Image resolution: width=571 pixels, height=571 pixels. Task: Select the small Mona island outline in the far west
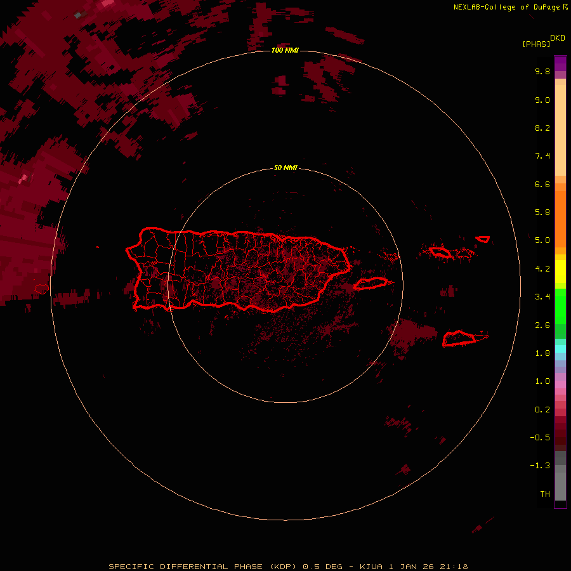tap(42, 289)
